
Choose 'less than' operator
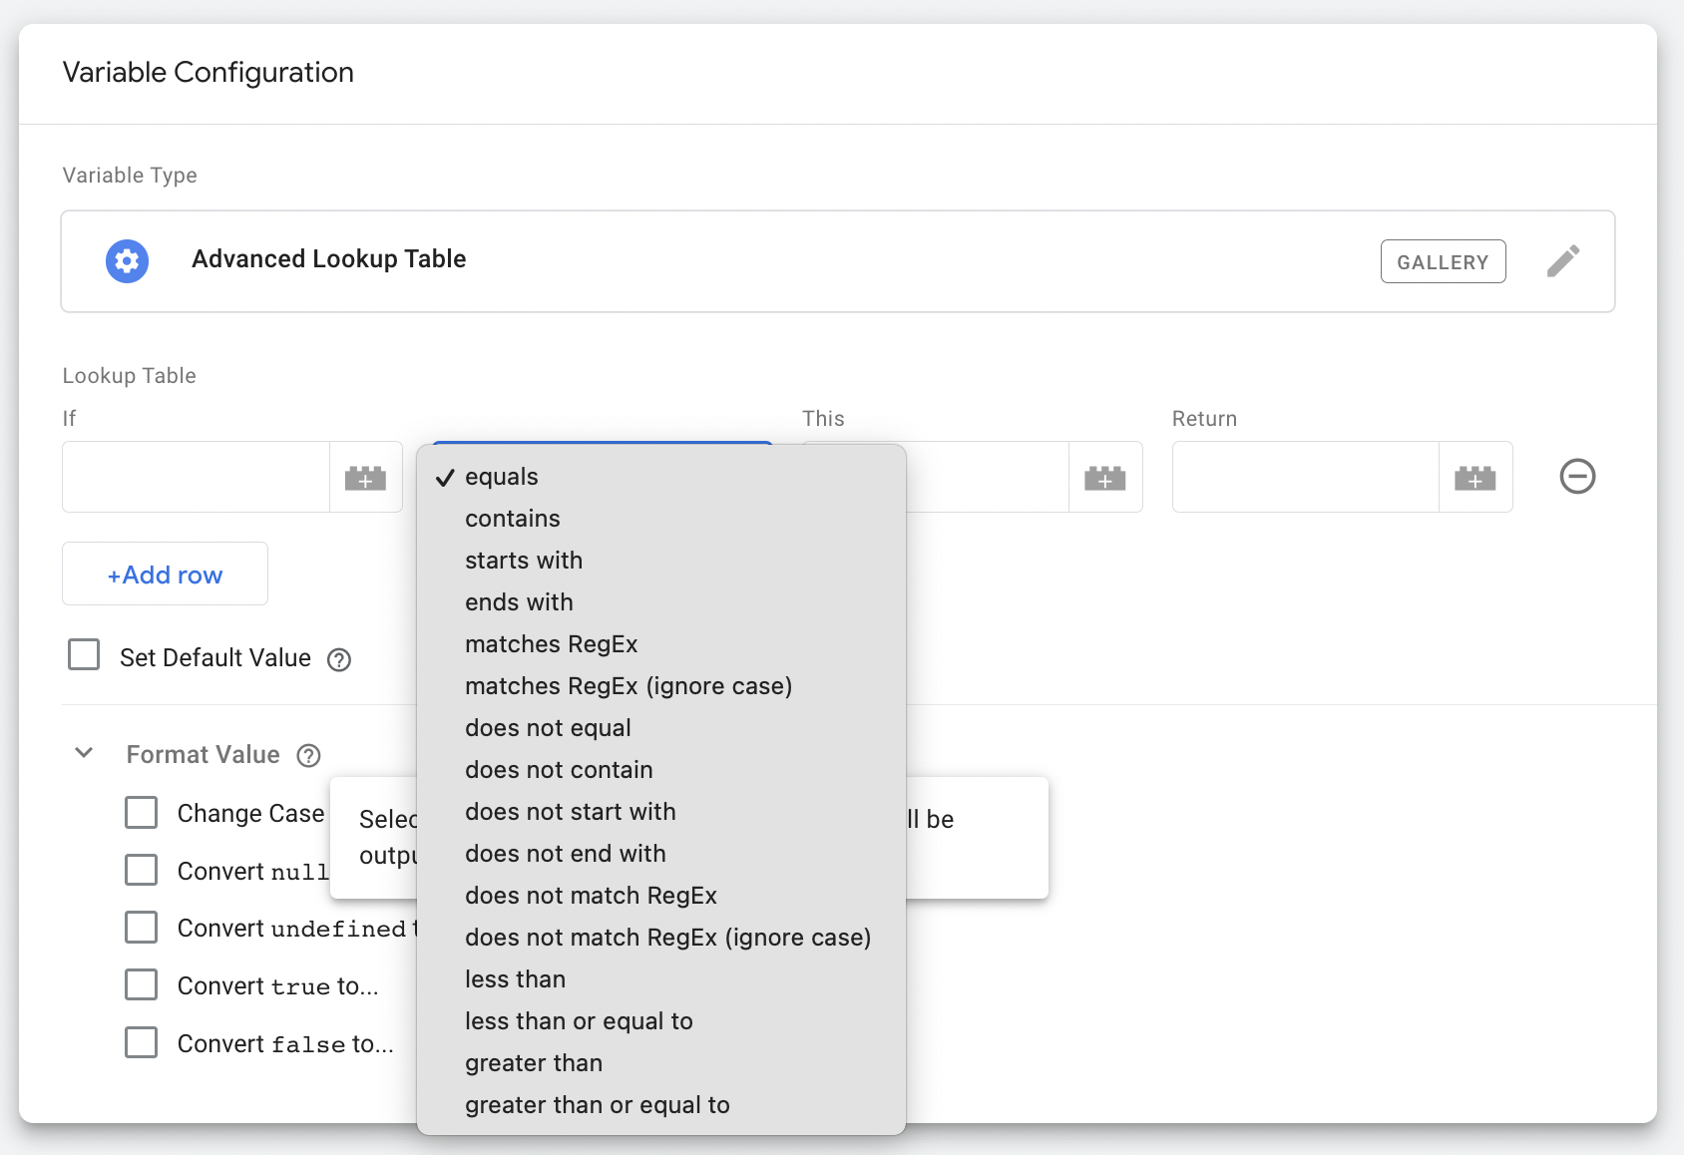[x=661, y=979]
